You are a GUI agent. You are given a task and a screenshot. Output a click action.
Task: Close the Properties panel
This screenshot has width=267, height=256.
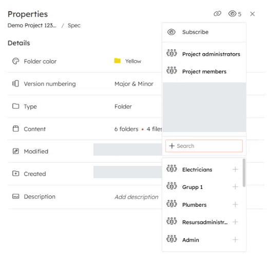pyautogui.click(x=253, y=14)
